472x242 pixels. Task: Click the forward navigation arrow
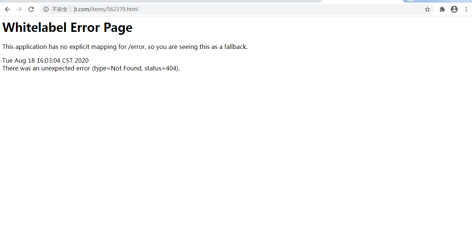click(19, 9)
